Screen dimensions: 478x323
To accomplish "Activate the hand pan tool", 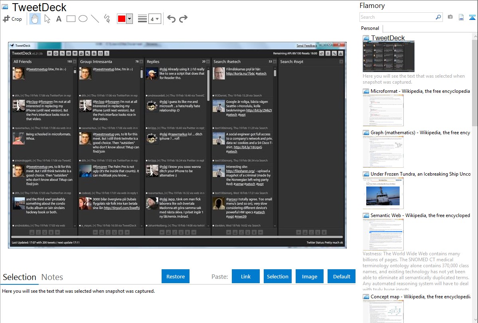I will coord(35,19).
